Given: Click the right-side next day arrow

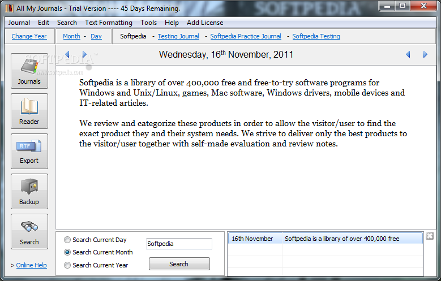Looking at the screenshot, I should point(425,54).
